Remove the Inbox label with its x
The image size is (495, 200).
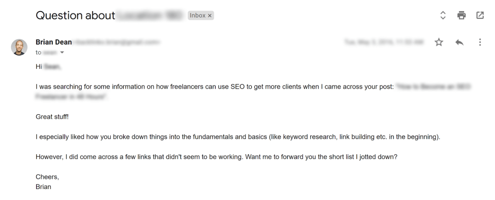click(x=210, y=15)
